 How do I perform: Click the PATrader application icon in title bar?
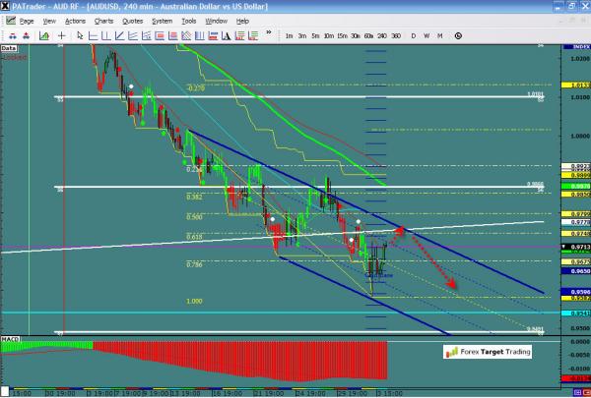[x=7, y=6]
